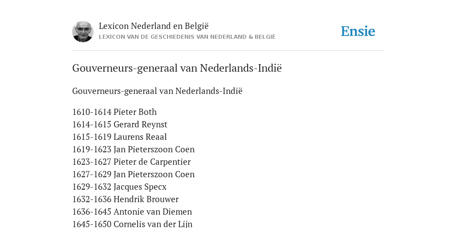This screenshot has width=456, height=228.
Task: Click the word België in the header title
Action: 196,26
